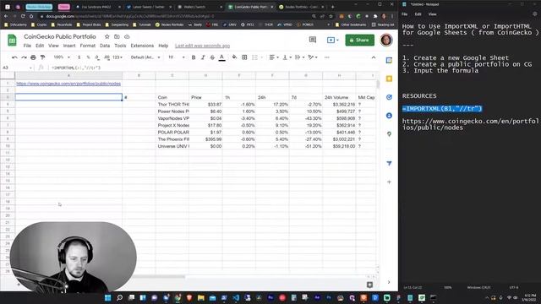This screenshot has width=541, height=304.
Task: Select column A header
Action: tap(68, 75)
